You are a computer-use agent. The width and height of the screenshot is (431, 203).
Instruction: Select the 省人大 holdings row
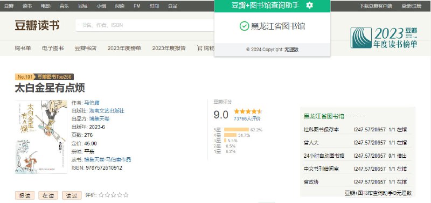(357, 143)
